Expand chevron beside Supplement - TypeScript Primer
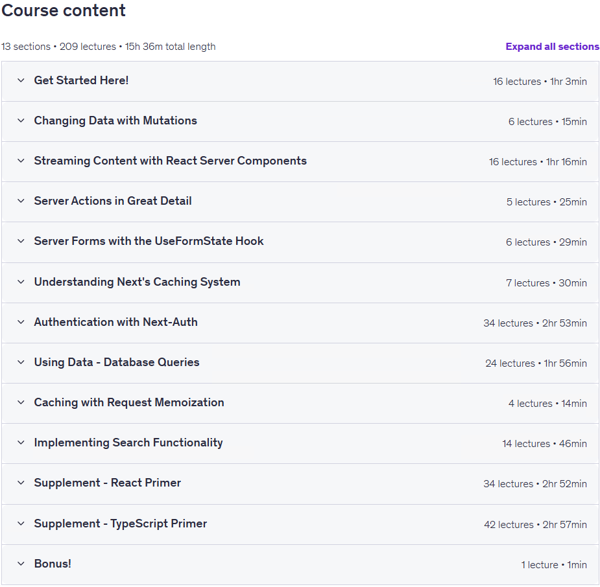 21,524
